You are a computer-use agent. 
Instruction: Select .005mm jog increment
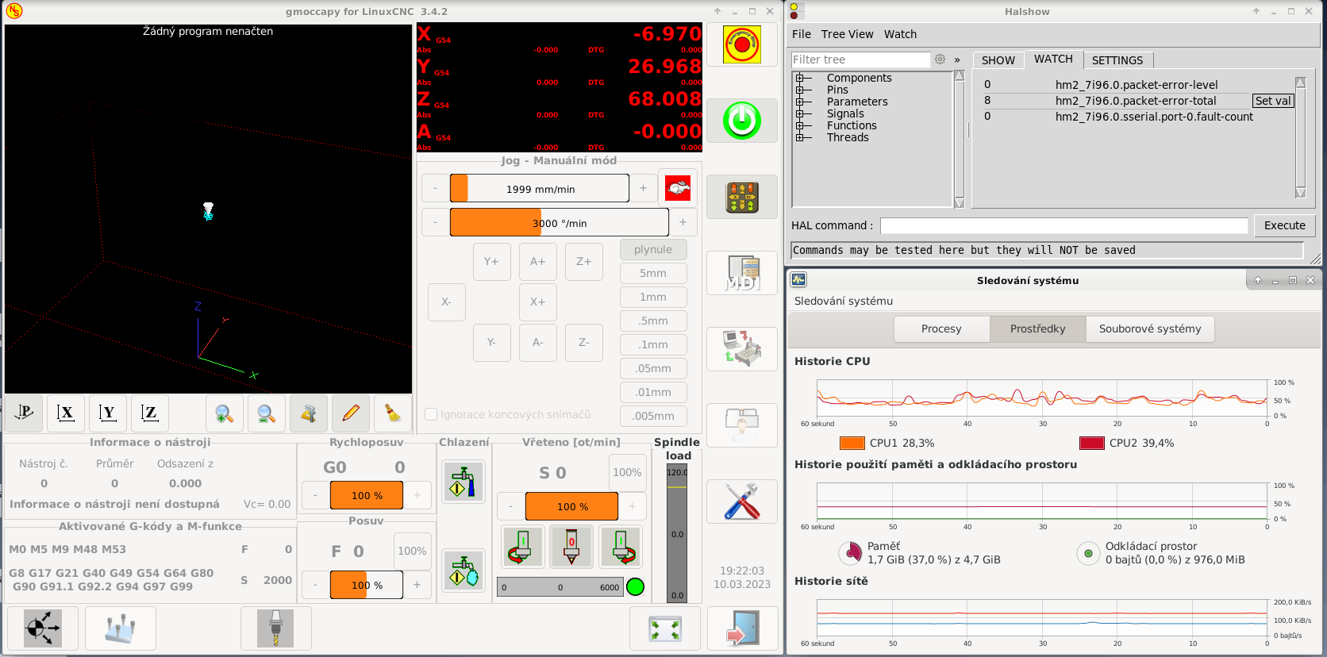(x=653, y=416)
